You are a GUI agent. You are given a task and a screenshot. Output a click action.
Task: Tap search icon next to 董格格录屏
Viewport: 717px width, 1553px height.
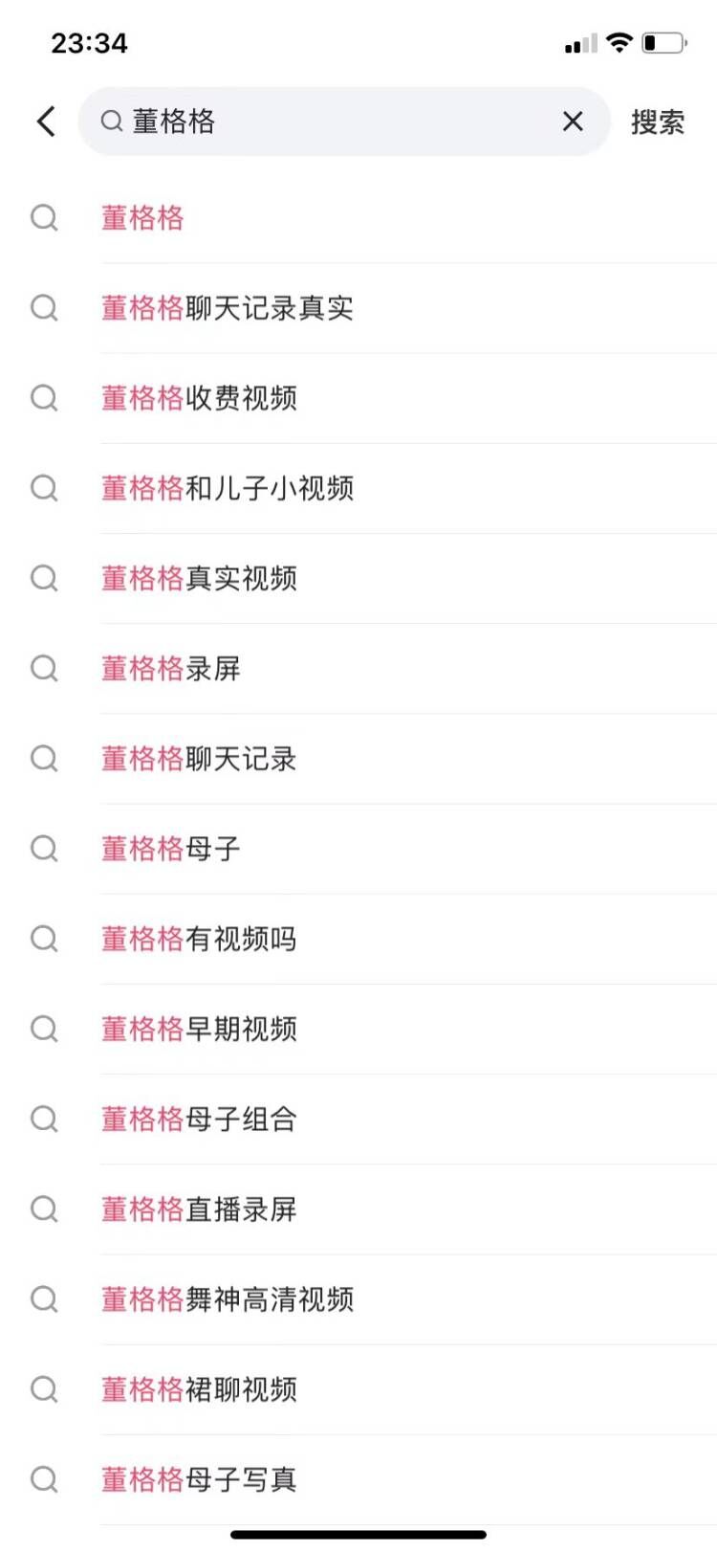tap(44, 669)
